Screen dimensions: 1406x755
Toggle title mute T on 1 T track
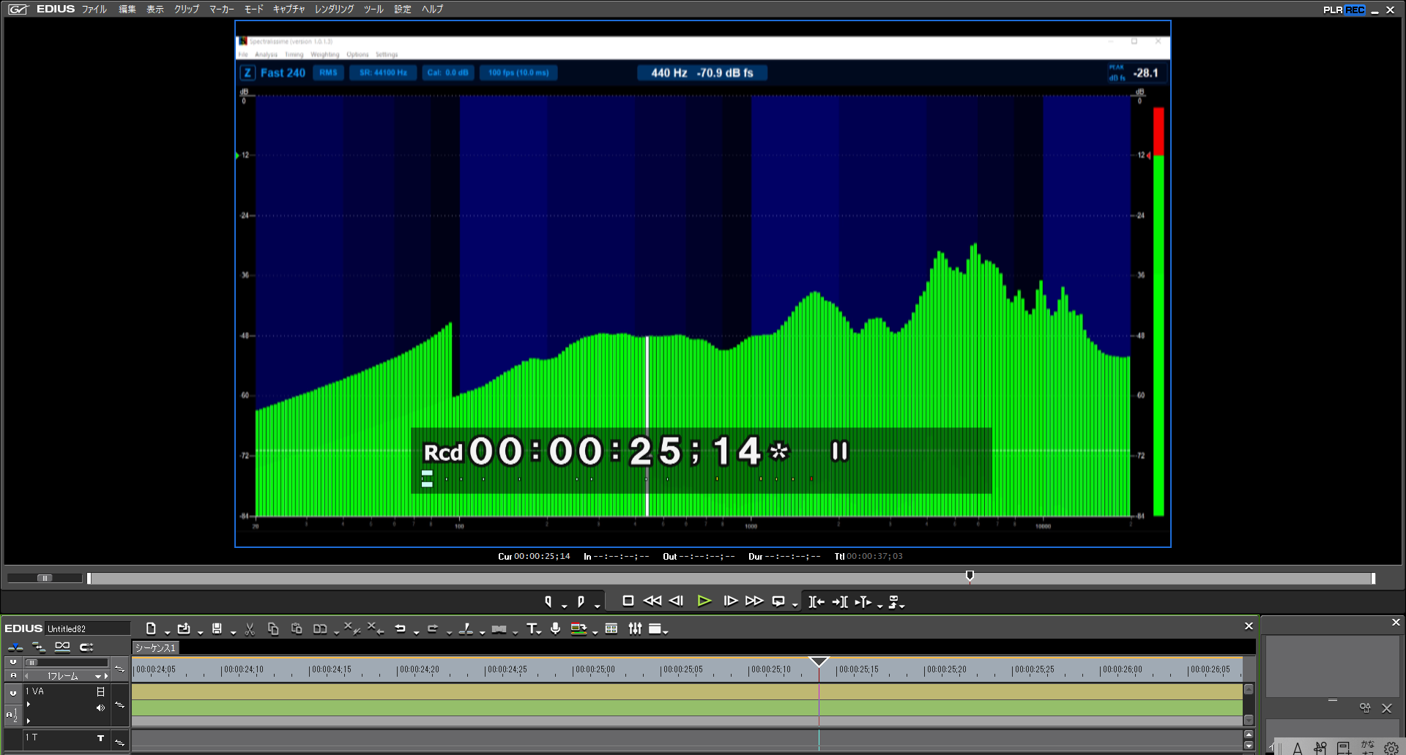tap(101, 738)
